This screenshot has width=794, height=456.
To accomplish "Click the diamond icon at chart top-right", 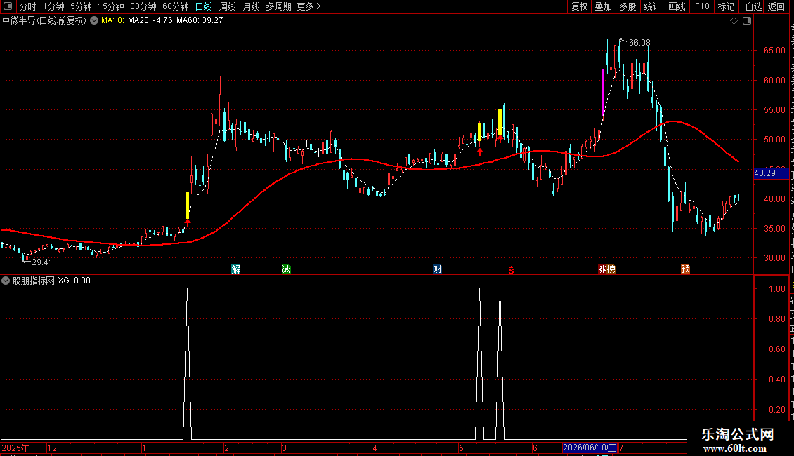I will [734, 21].
